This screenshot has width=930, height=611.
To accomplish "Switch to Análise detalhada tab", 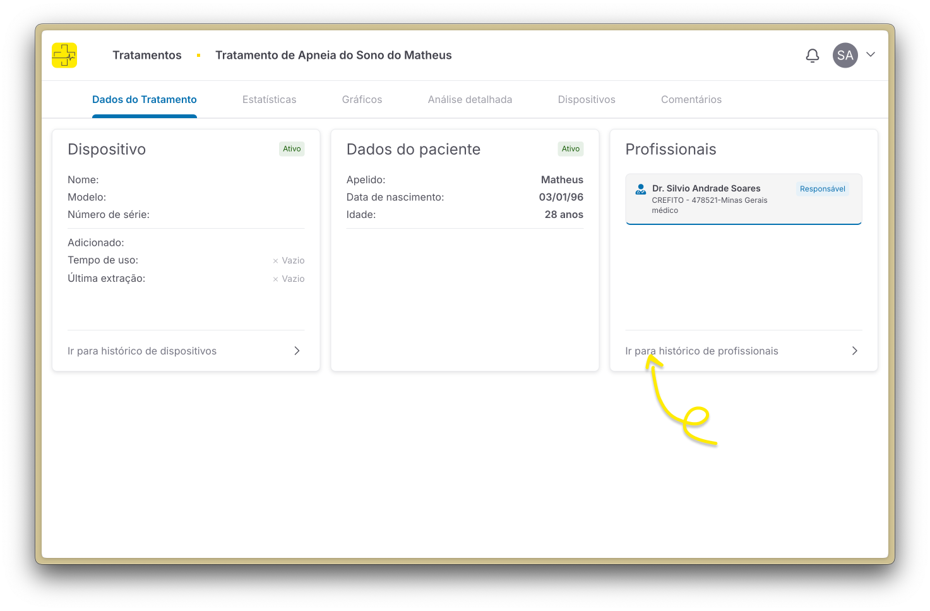I will [470, 100].
